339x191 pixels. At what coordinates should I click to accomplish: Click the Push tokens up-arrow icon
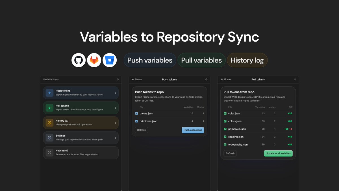49,93
